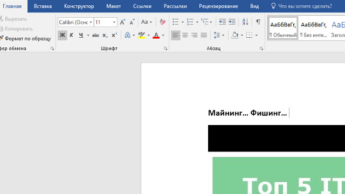Apply yellow text highlight color
The image size is (345, 194).
click(x=141, y=35)
